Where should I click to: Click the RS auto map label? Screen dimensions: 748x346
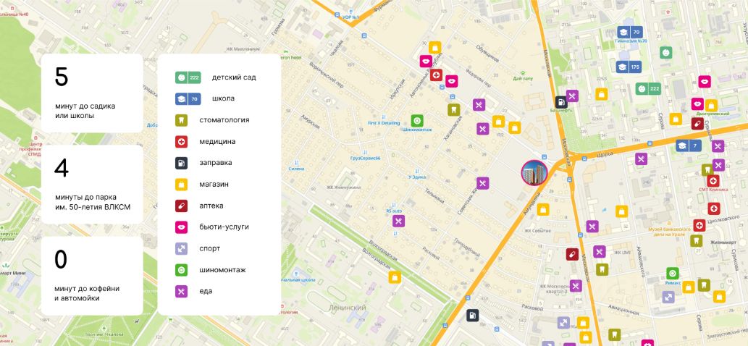395,210
